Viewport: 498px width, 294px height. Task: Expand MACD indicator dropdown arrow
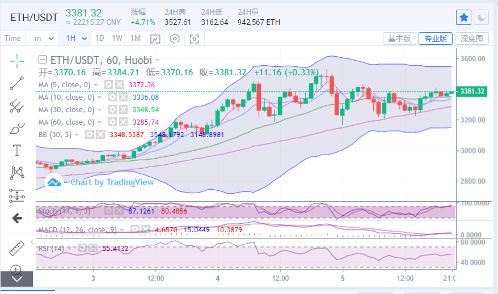coord(121,230)
